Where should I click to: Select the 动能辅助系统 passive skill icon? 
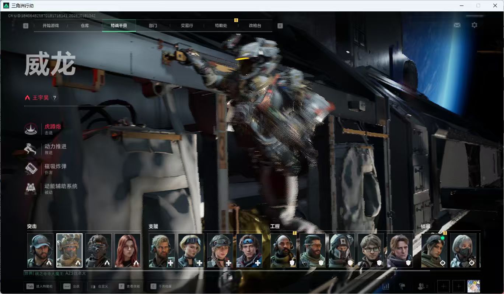pyautogui.click(x=31, y=189)
